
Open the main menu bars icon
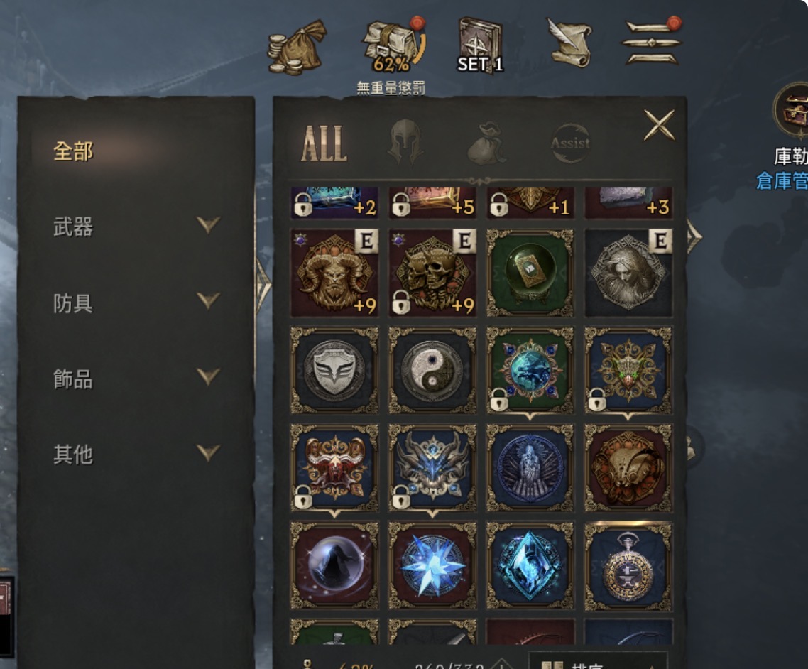click(x=653, y=43)
